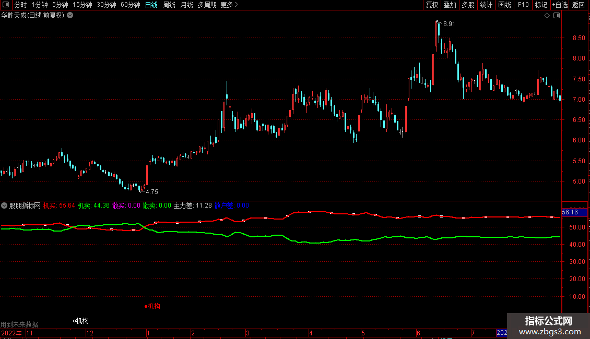Click the 标记 mark button
Image resolution: width=590 pixels, height=339 pixels.
(x=541, y=5)
